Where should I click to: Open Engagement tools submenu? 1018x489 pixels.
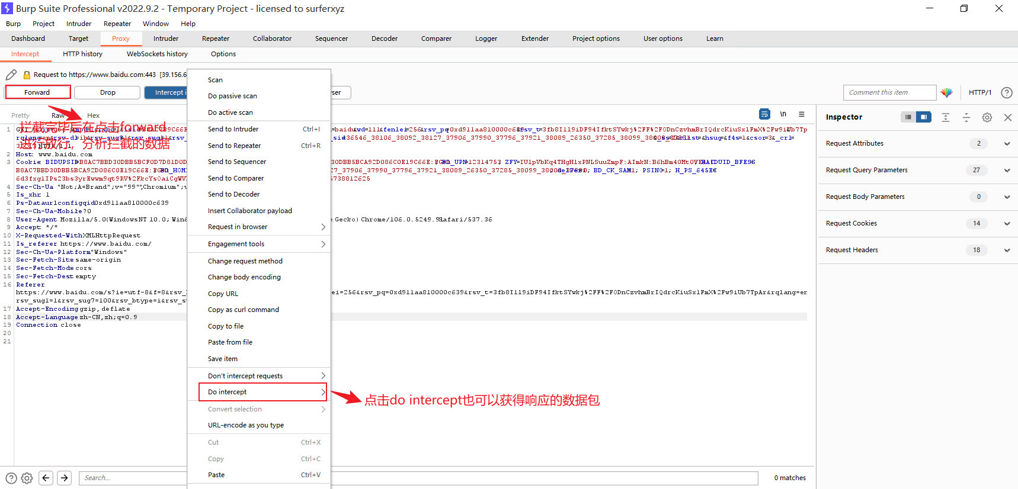click(259, 244)
